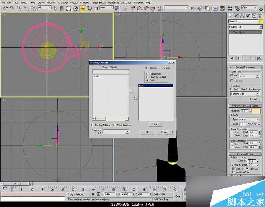Click Bind to Space Warp icon
This screenshot has width=265, height=207.
(x=33, y=8)
